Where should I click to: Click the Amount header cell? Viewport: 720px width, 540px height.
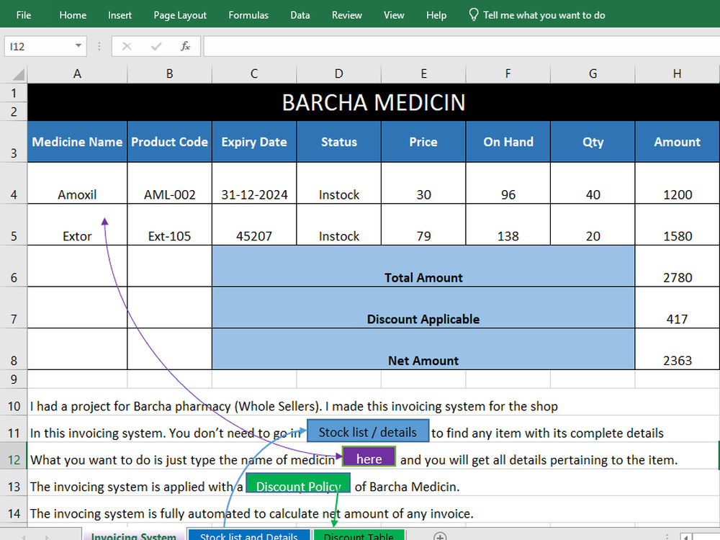click(x=678, y=142)
